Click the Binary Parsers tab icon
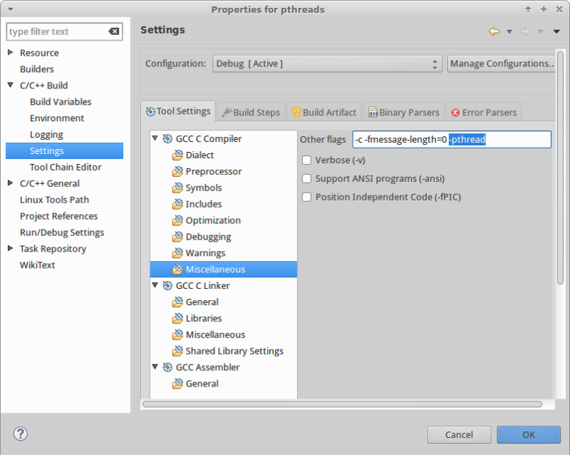This screenshot has width=570, height=455. [x=373, y=111]
